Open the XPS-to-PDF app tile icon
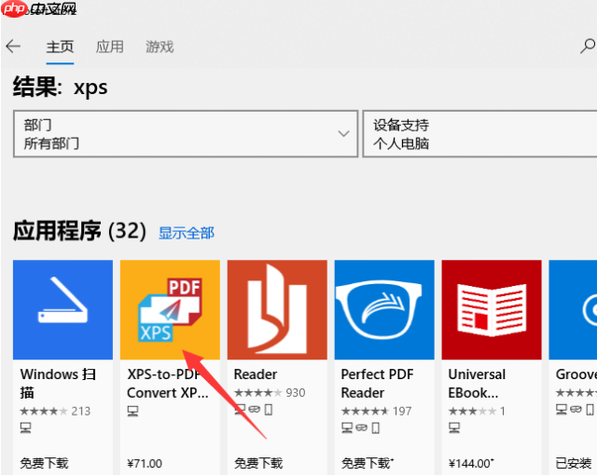Screen dimensions: 597x476 [x=170, y=310]
